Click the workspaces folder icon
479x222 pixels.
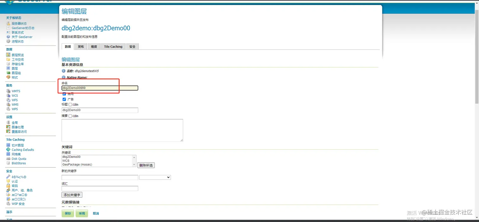click(x=8, y=59)
